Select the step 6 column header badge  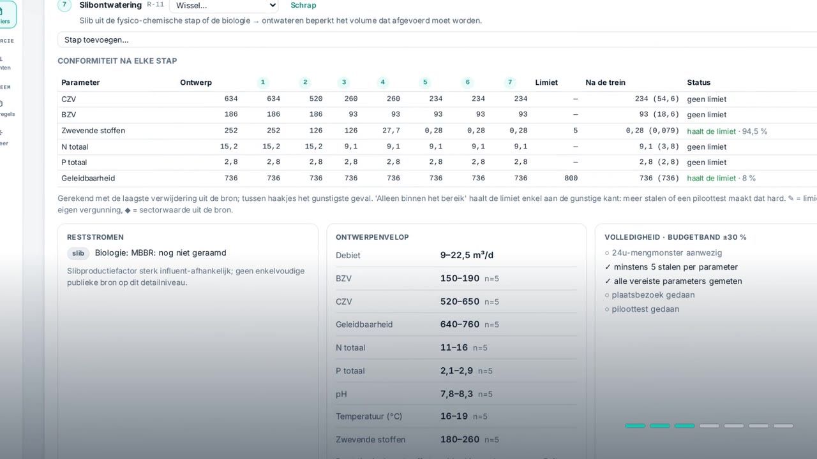(x=468, y=82)
